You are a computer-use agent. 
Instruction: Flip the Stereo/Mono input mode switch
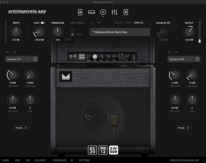(73, 32)
